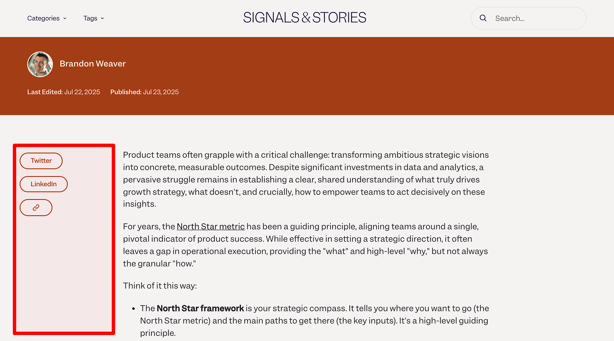Viewport: 614px width, 341px height.
Task: Click the author name Brandon Weaver
Action: (x=93, y=64)
